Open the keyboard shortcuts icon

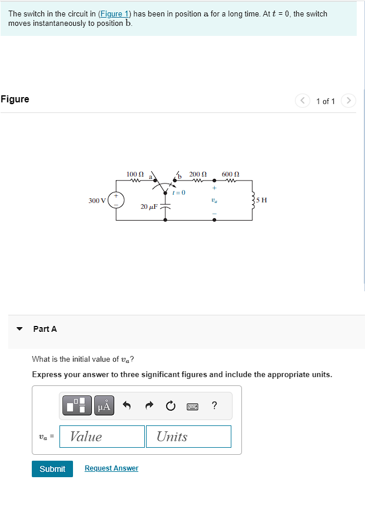click(194, 405)
